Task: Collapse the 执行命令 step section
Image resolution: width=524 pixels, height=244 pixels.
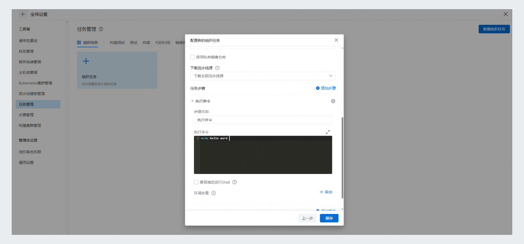Action: point(192,101)
